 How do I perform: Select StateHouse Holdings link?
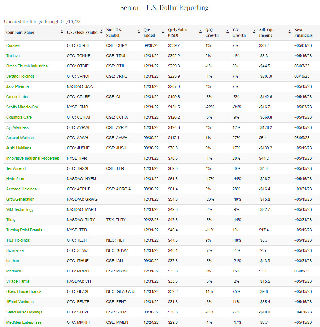(x=24, y=312)
